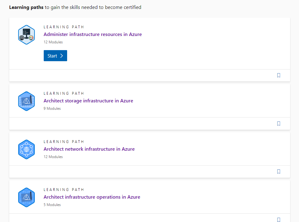Open Architect infrastructure operations in Azure link

click(x=92, y=197)
